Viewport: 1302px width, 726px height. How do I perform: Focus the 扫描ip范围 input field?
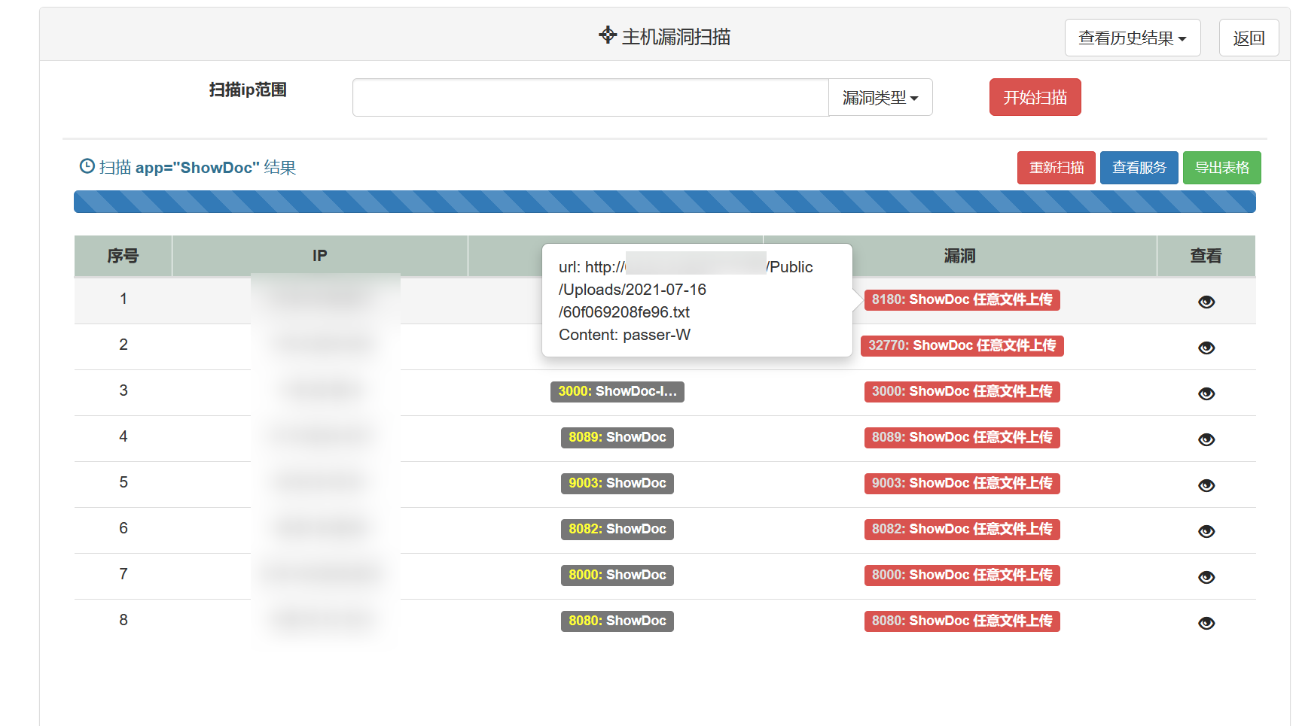pos(590,98)
